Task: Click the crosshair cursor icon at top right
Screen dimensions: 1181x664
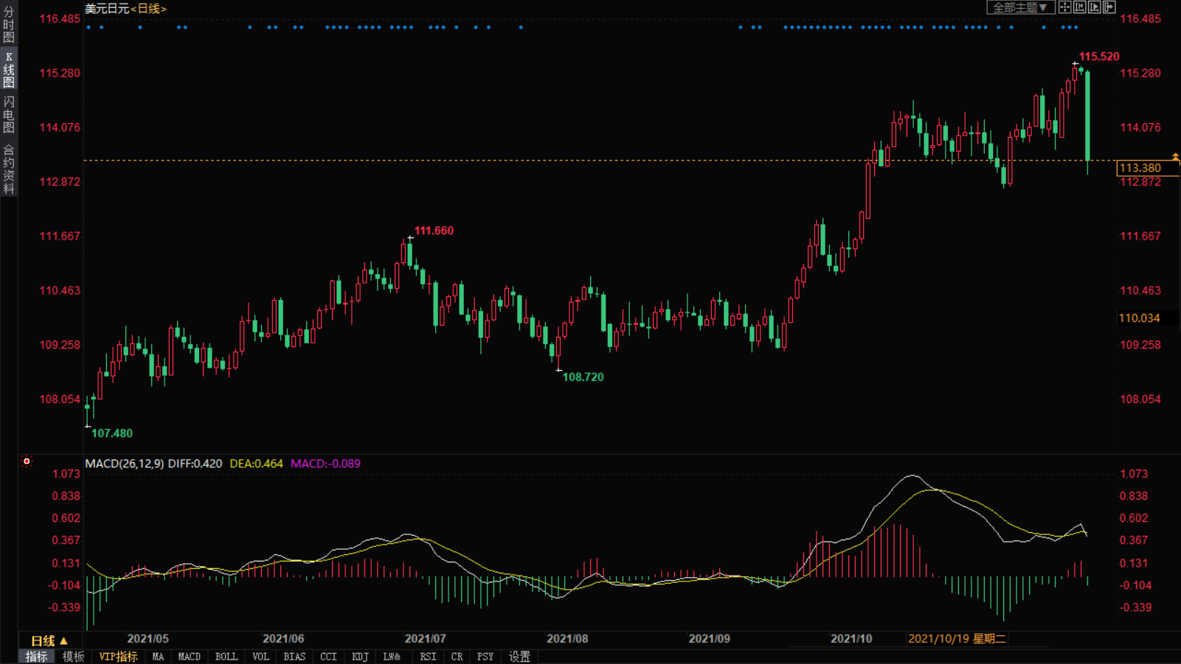Action: [1064, 7]
